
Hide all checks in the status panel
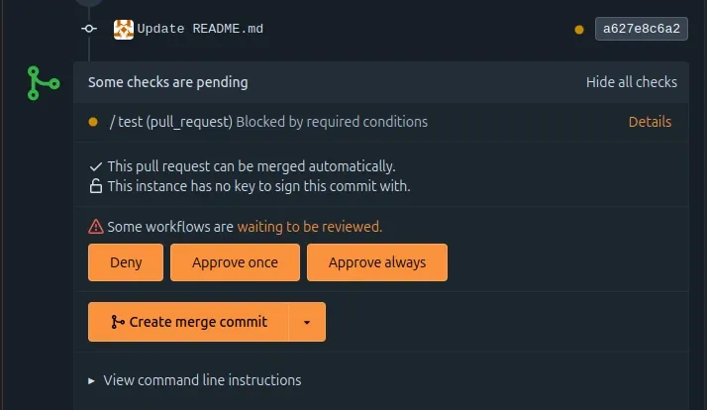tap(631, 82)
